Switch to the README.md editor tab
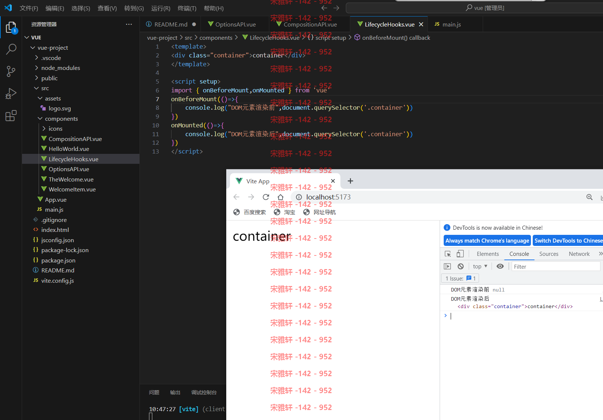This screenshot has height=420, width=603. click(x=170, y=24)
